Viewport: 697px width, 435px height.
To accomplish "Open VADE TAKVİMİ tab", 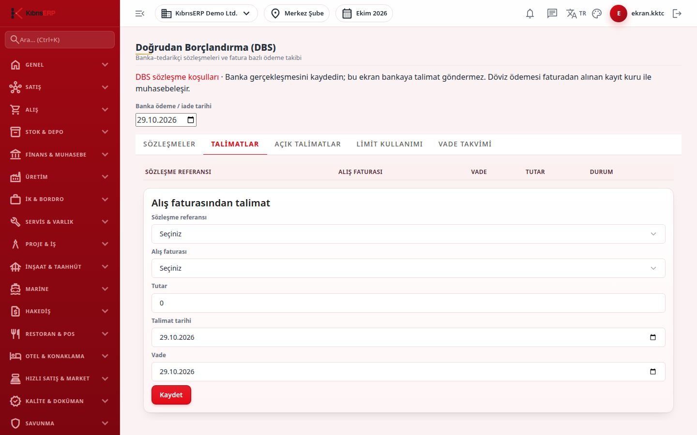I will click(465, 144).
